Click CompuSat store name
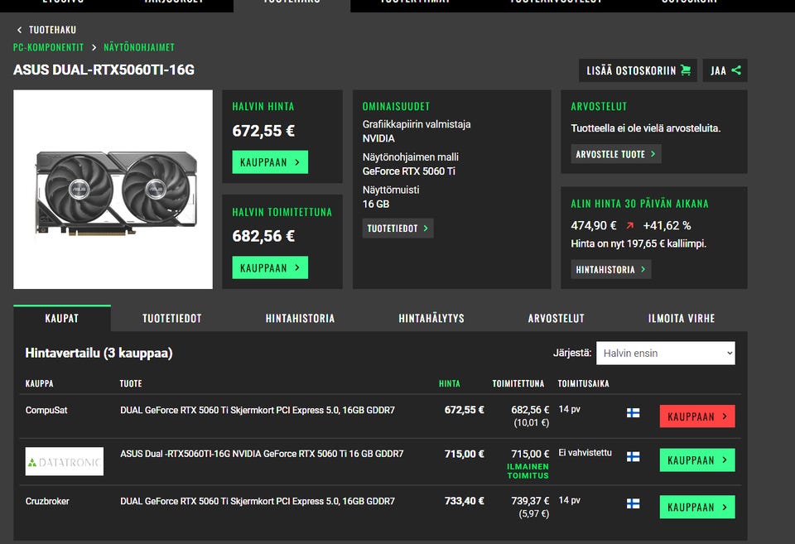The width and height of the screenshot is (795, 544). click(x=46, y=410)
